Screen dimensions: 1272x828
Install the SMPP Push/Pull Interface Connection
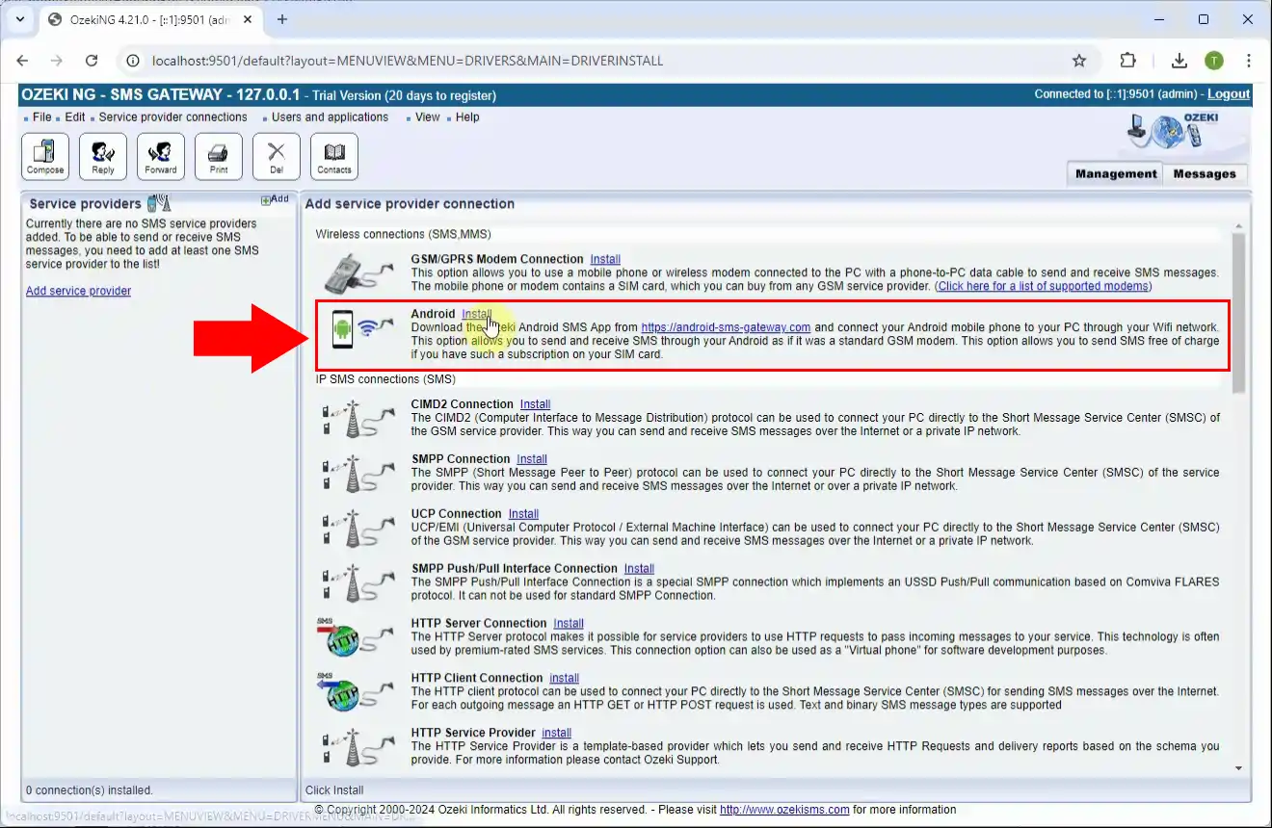[x=639, y=569]
